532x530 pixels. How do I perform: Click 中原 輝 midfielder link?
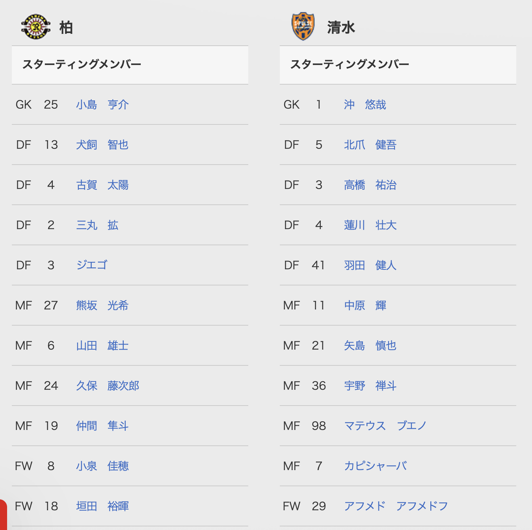click(365, 306)
